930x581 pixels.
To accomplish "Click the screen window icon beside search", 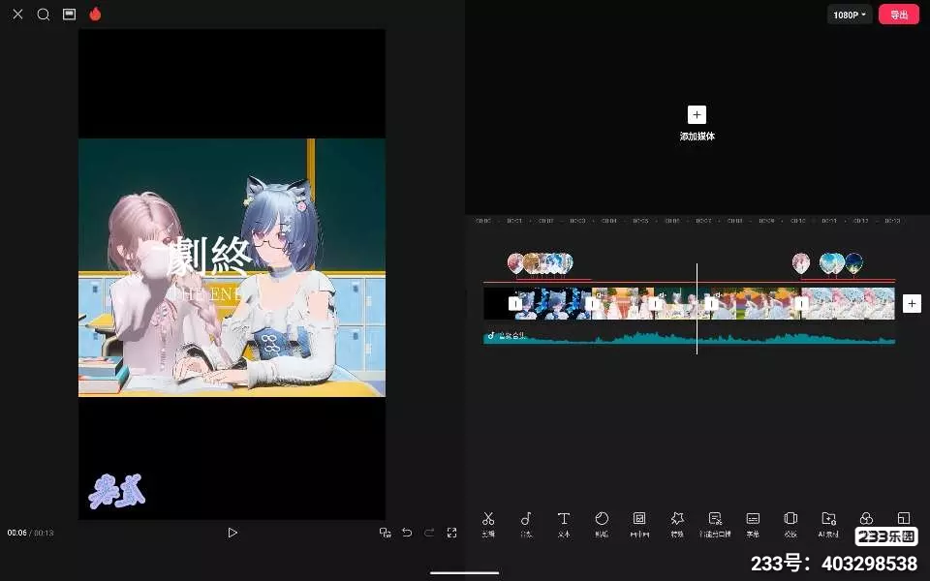I will 70,15.
